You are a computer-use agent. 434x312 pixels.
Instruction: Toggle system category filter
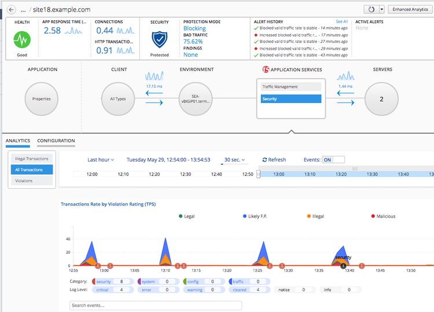point(159,281)
